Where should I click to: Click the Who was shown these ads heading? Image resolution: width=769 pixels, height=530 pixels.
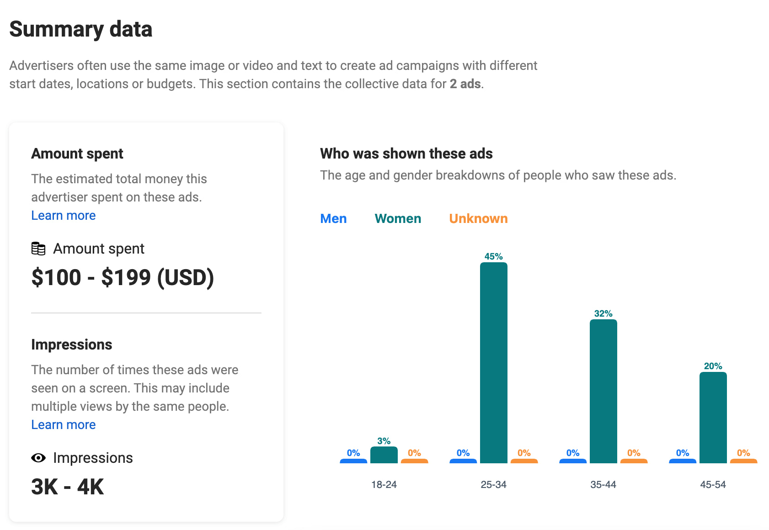pos(406,154)
